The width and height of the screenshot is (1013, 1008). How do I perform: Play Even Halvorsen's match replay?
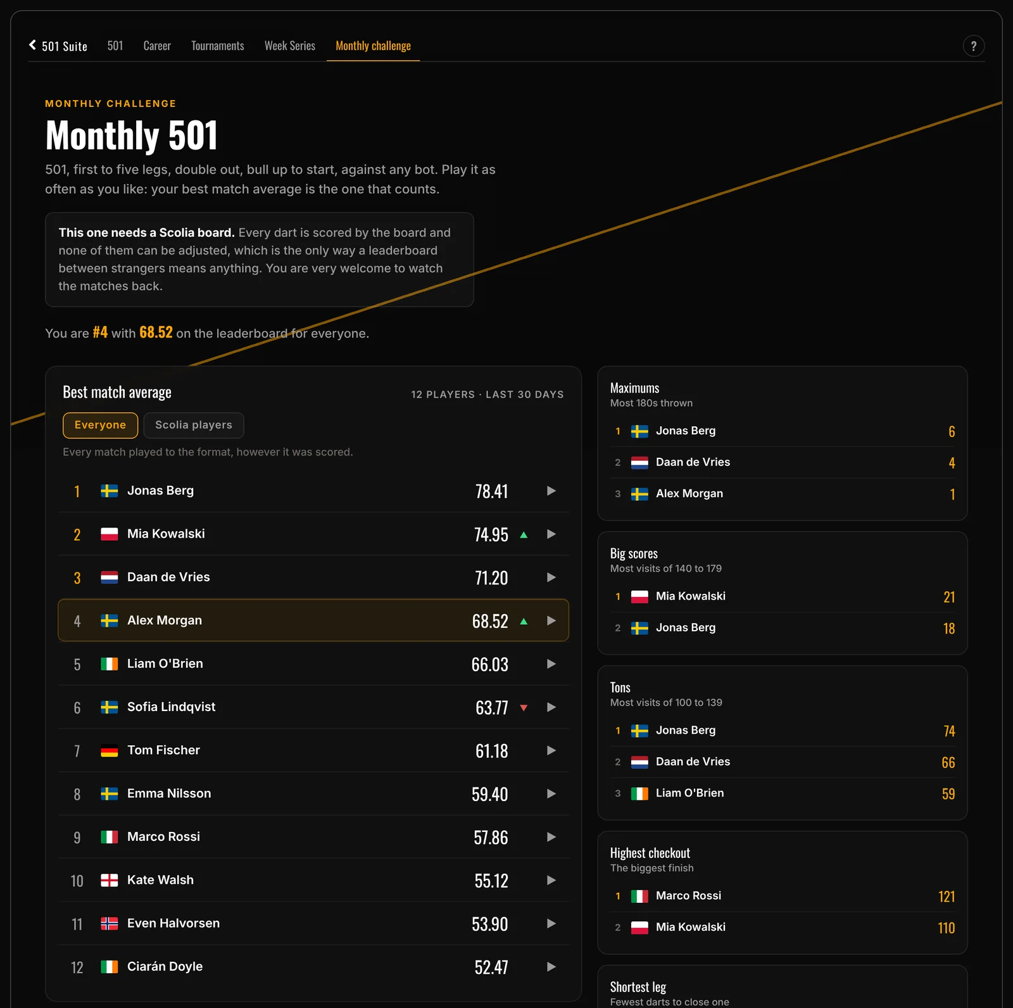pos(551,924)
